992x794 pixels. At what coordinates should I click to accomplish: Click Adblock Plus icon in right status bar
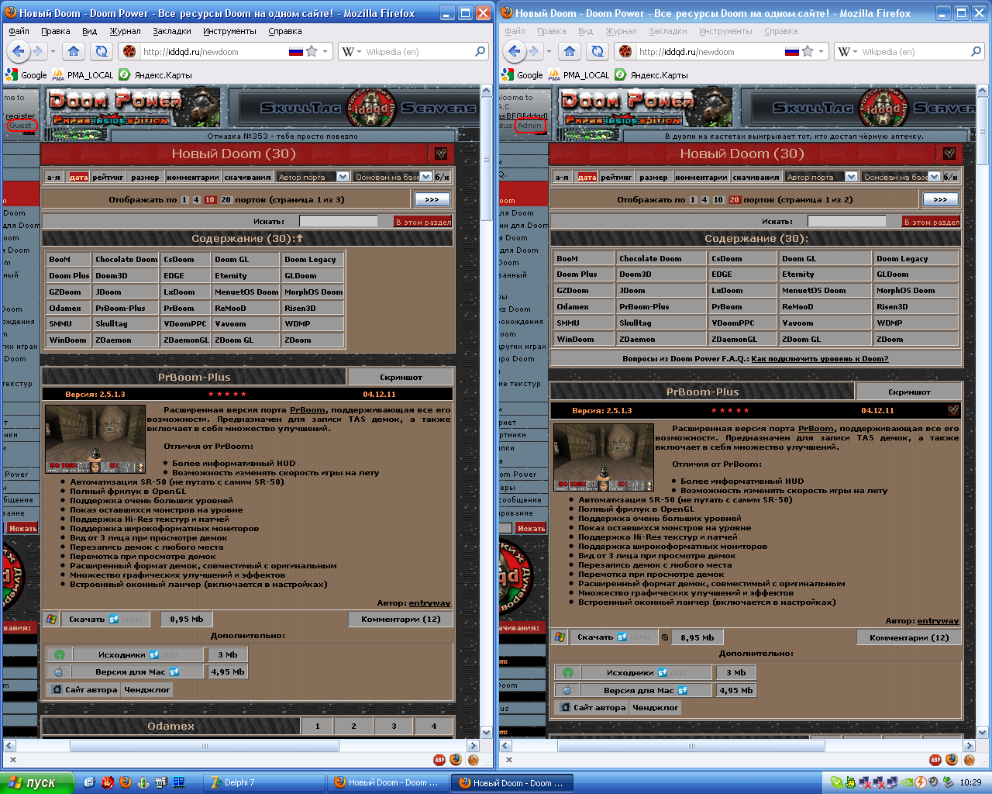click(x=935, y=760)
